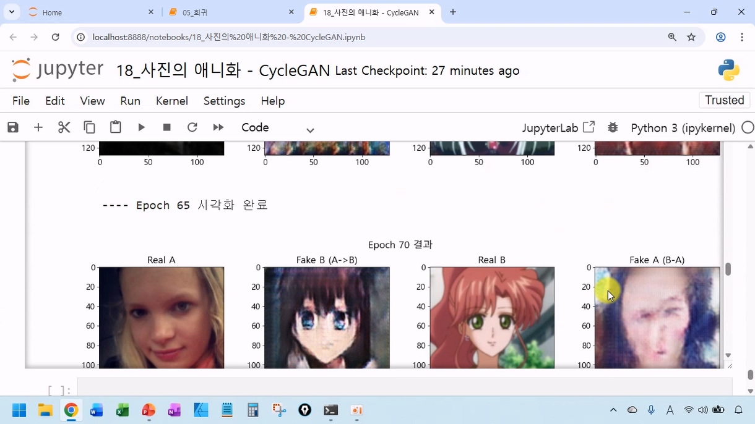Open the notebook in JupyterLab
The image size is (755, 424).
(558, 128)
